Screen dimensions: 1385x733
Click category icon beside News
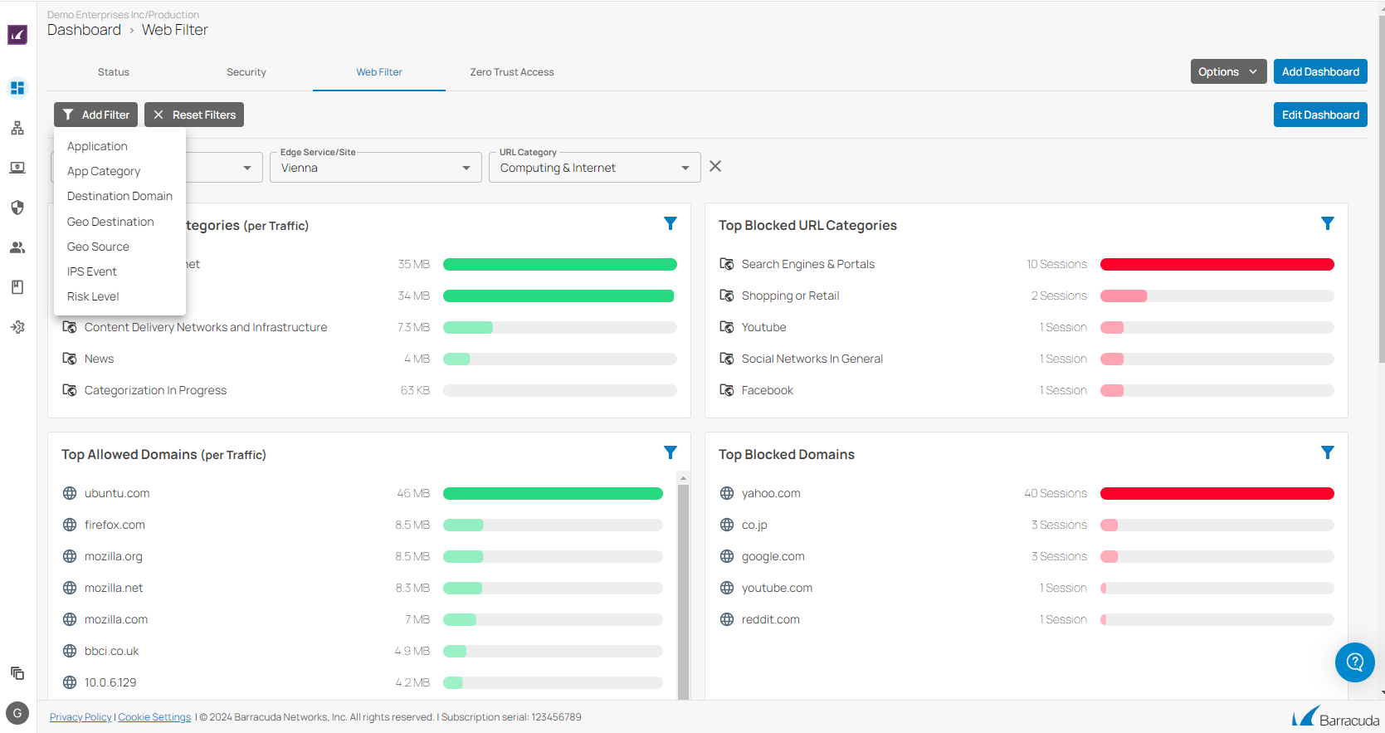click(x=70, y=359)
